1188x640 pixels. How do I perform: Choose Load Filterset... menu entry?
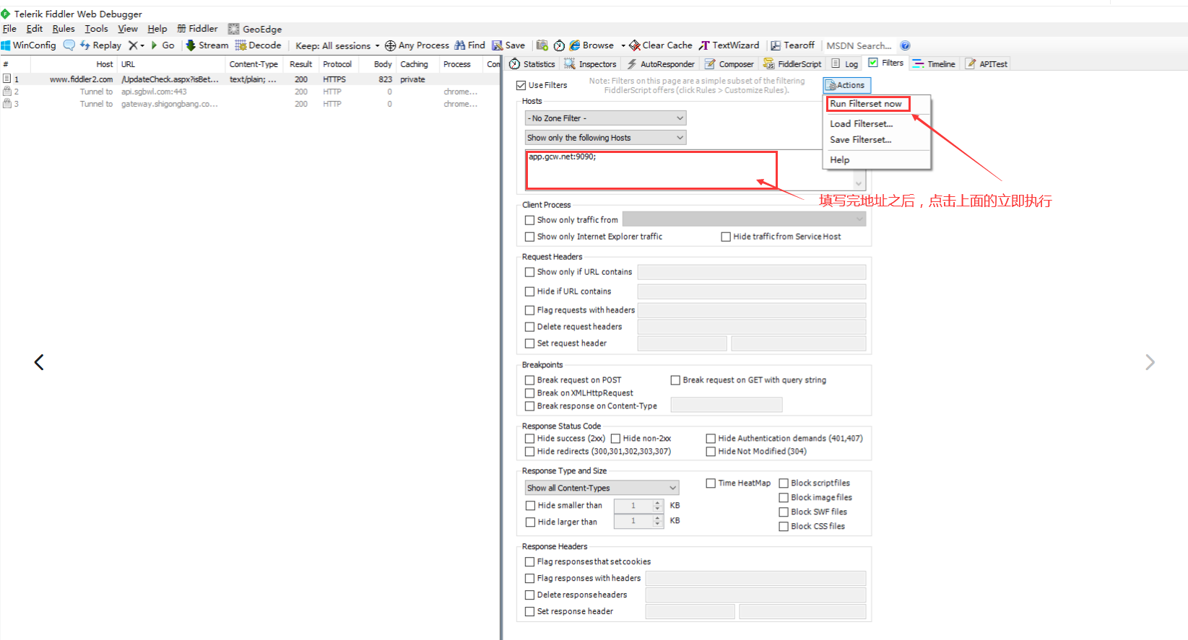[x=862, y=124]
